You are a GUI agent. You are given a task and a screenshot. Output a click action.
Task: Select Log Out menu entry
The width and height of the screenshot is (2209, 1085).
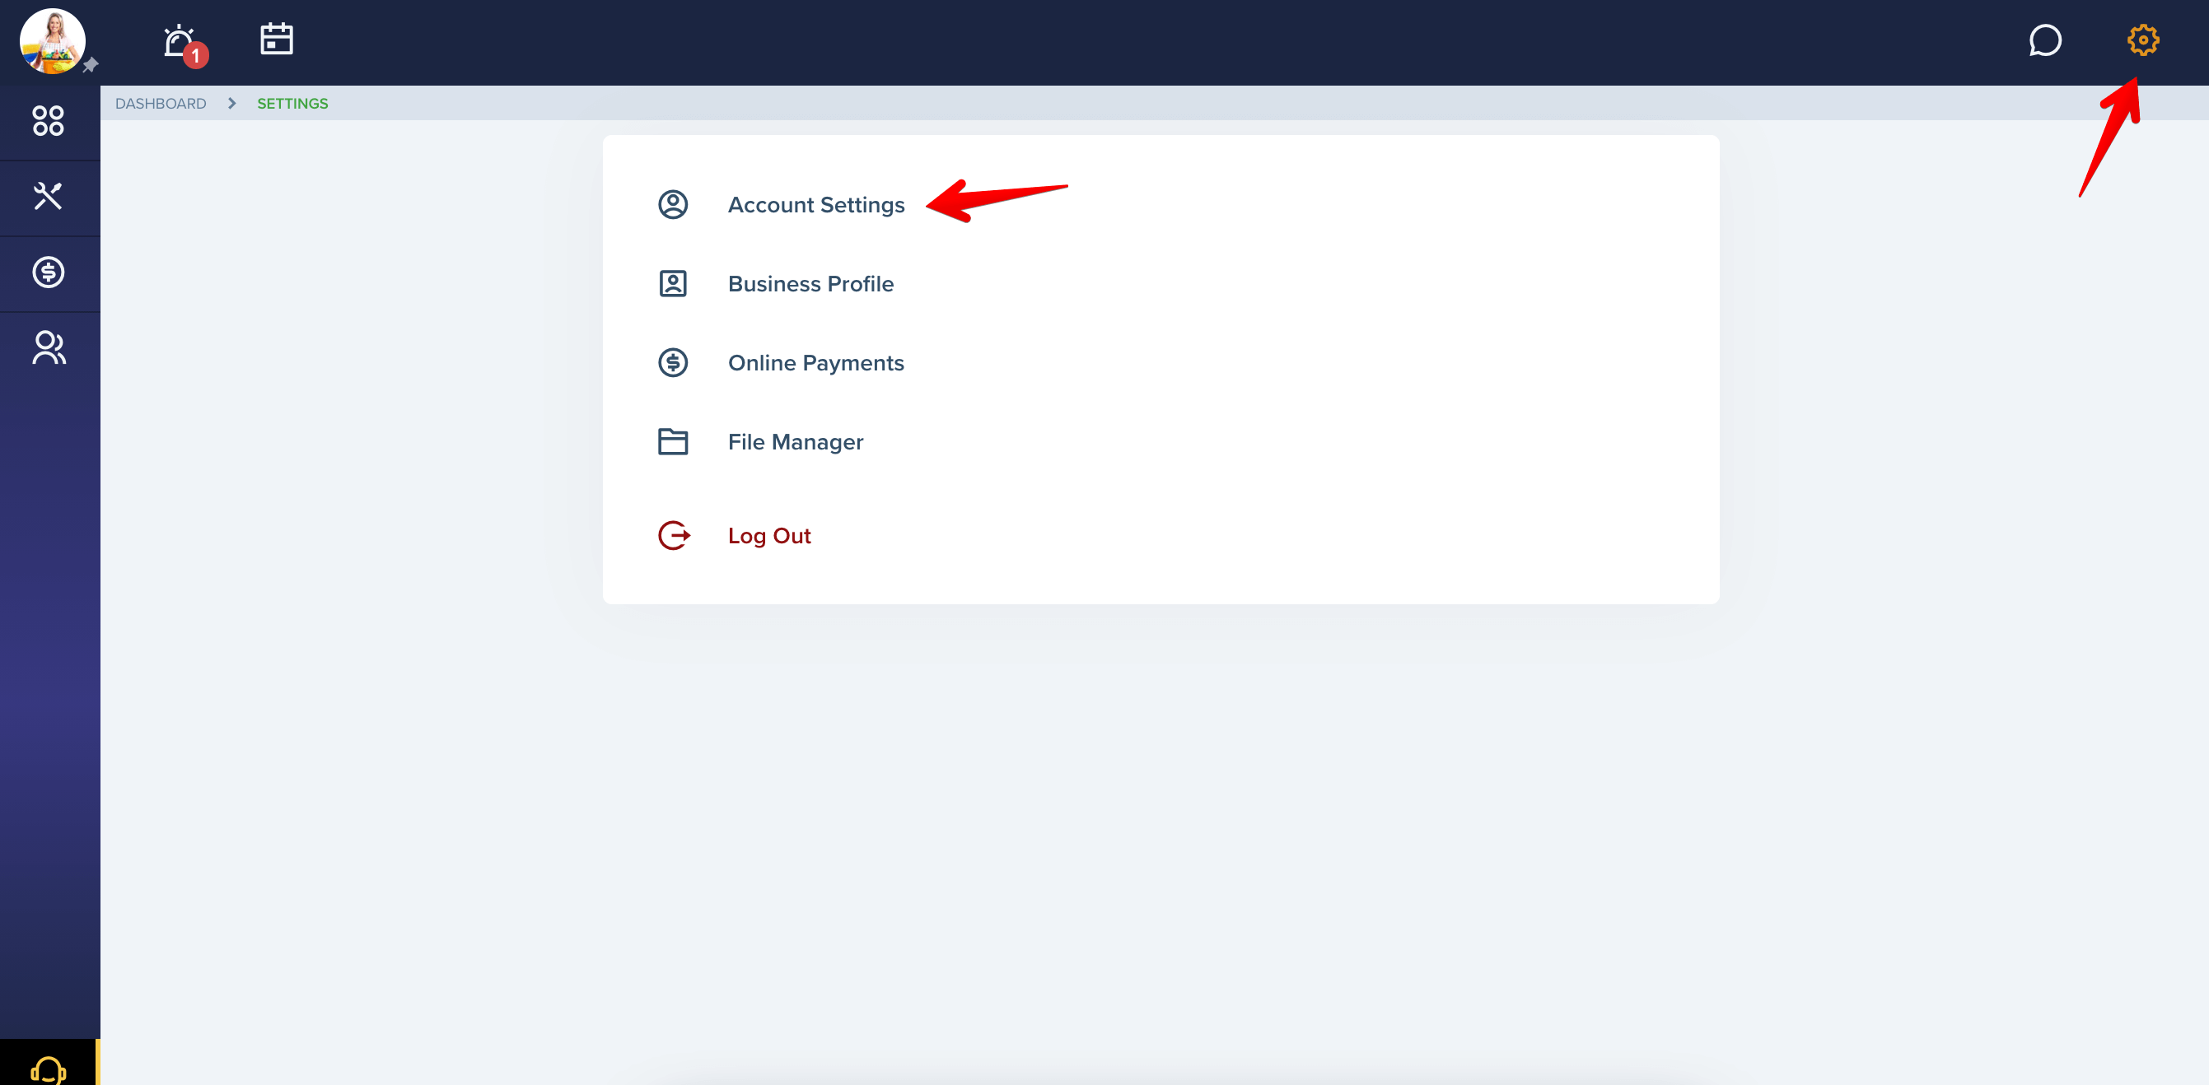768,536
